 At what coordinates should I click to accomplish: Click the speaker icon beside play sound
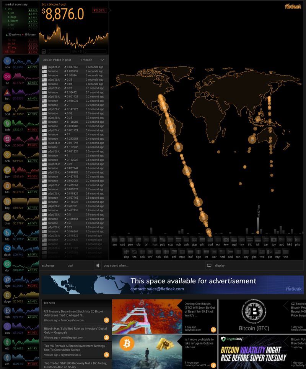tap(98, 265)
